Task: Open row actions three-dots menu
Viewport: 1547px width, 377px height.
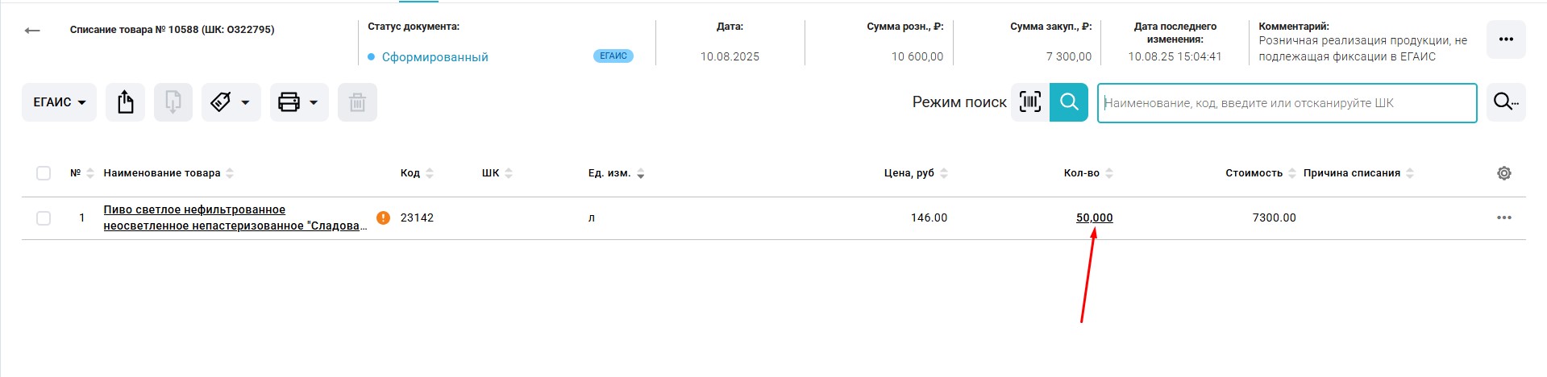Action: (x=1503, y=217)
